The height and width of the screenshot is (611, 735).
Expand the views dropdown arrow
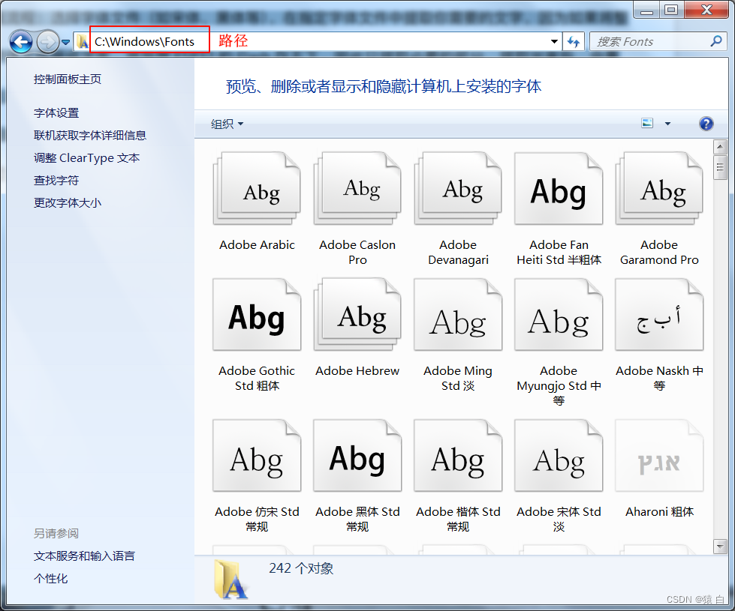point(667,122)
